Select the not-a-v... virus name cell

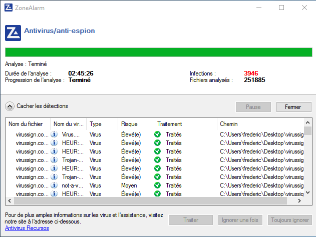pyautogui.click(x=72, y=185)
